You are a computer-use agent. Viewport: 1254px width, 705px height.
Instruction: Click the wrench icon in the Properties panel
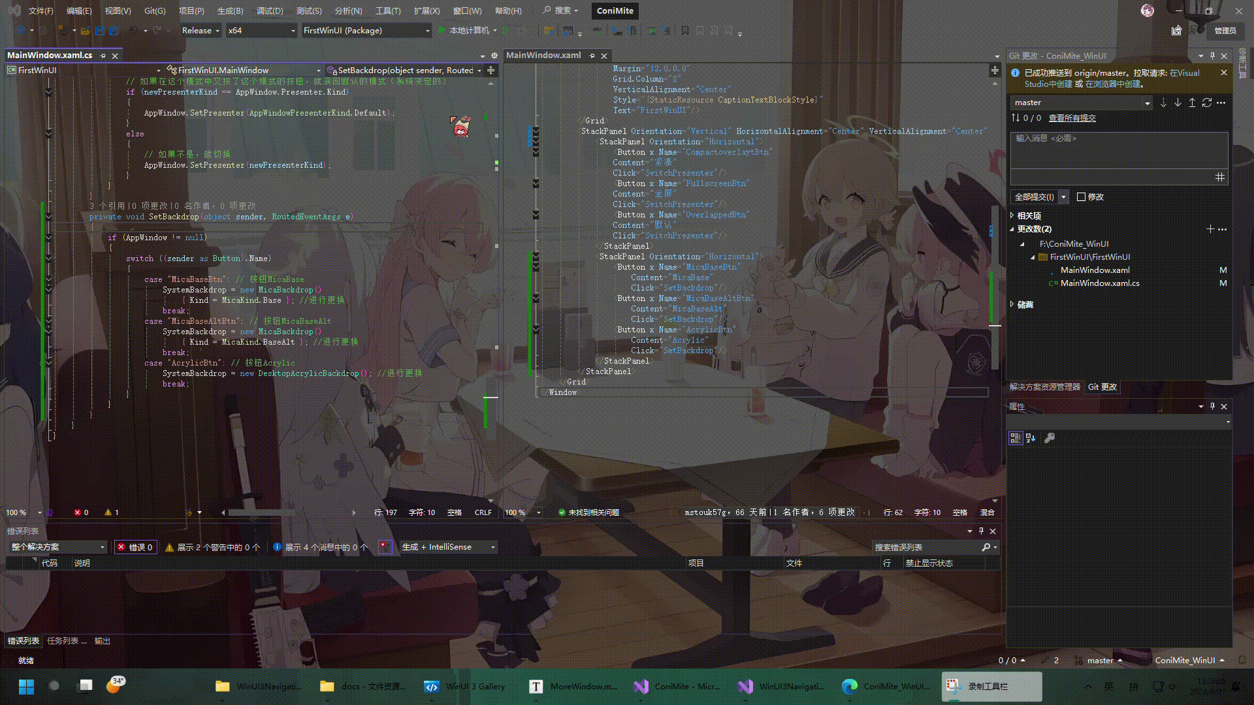pos(1050,438)
